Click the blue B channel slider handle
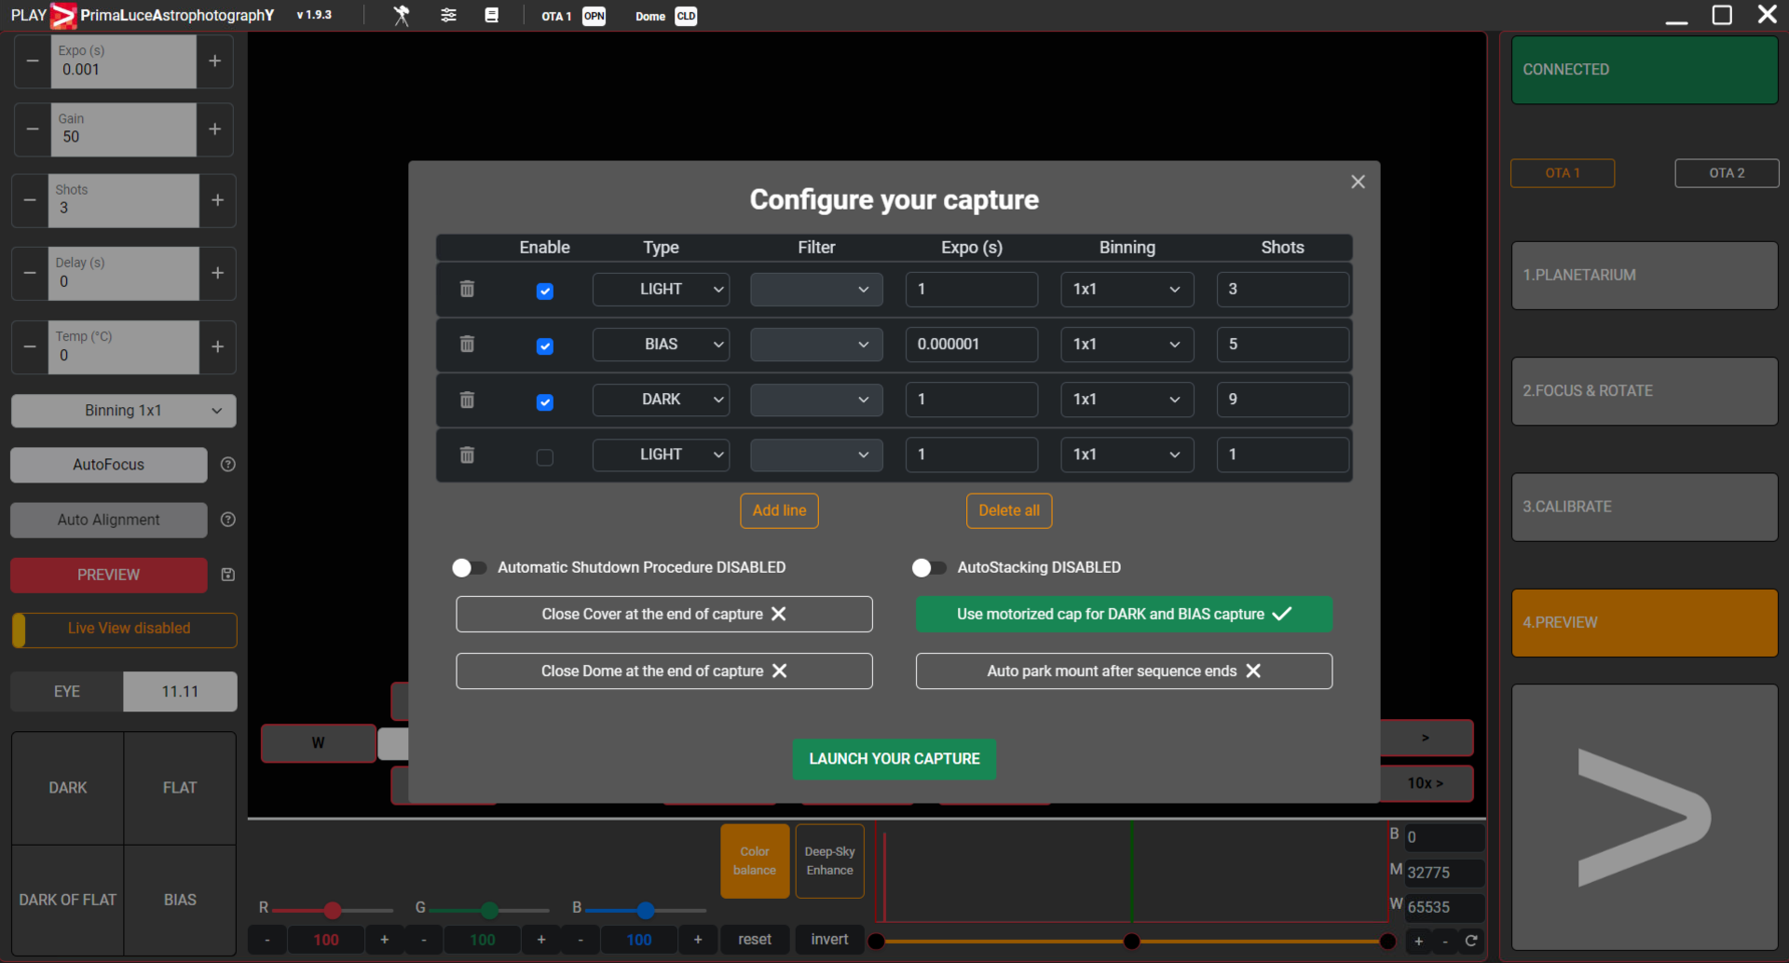The width and height of the screenshot is (1789, 963). 646,910
